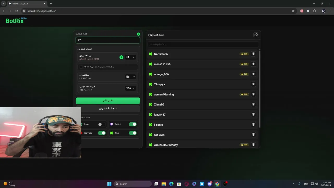Viewport: 334px width, 188px height.
Task: Click keyword info icon above input
Action: click(138, 34)
